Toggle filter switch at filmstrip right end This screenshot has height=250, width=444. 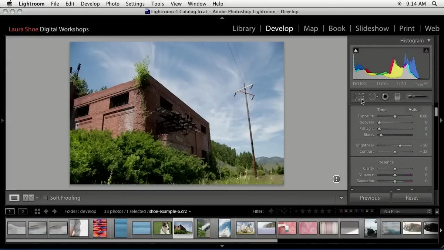[x=437, y=212]
